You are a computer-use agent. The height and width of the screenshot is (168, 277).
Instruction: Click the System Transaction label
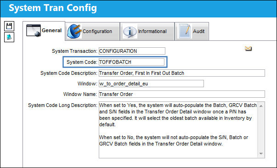[74, 51]
